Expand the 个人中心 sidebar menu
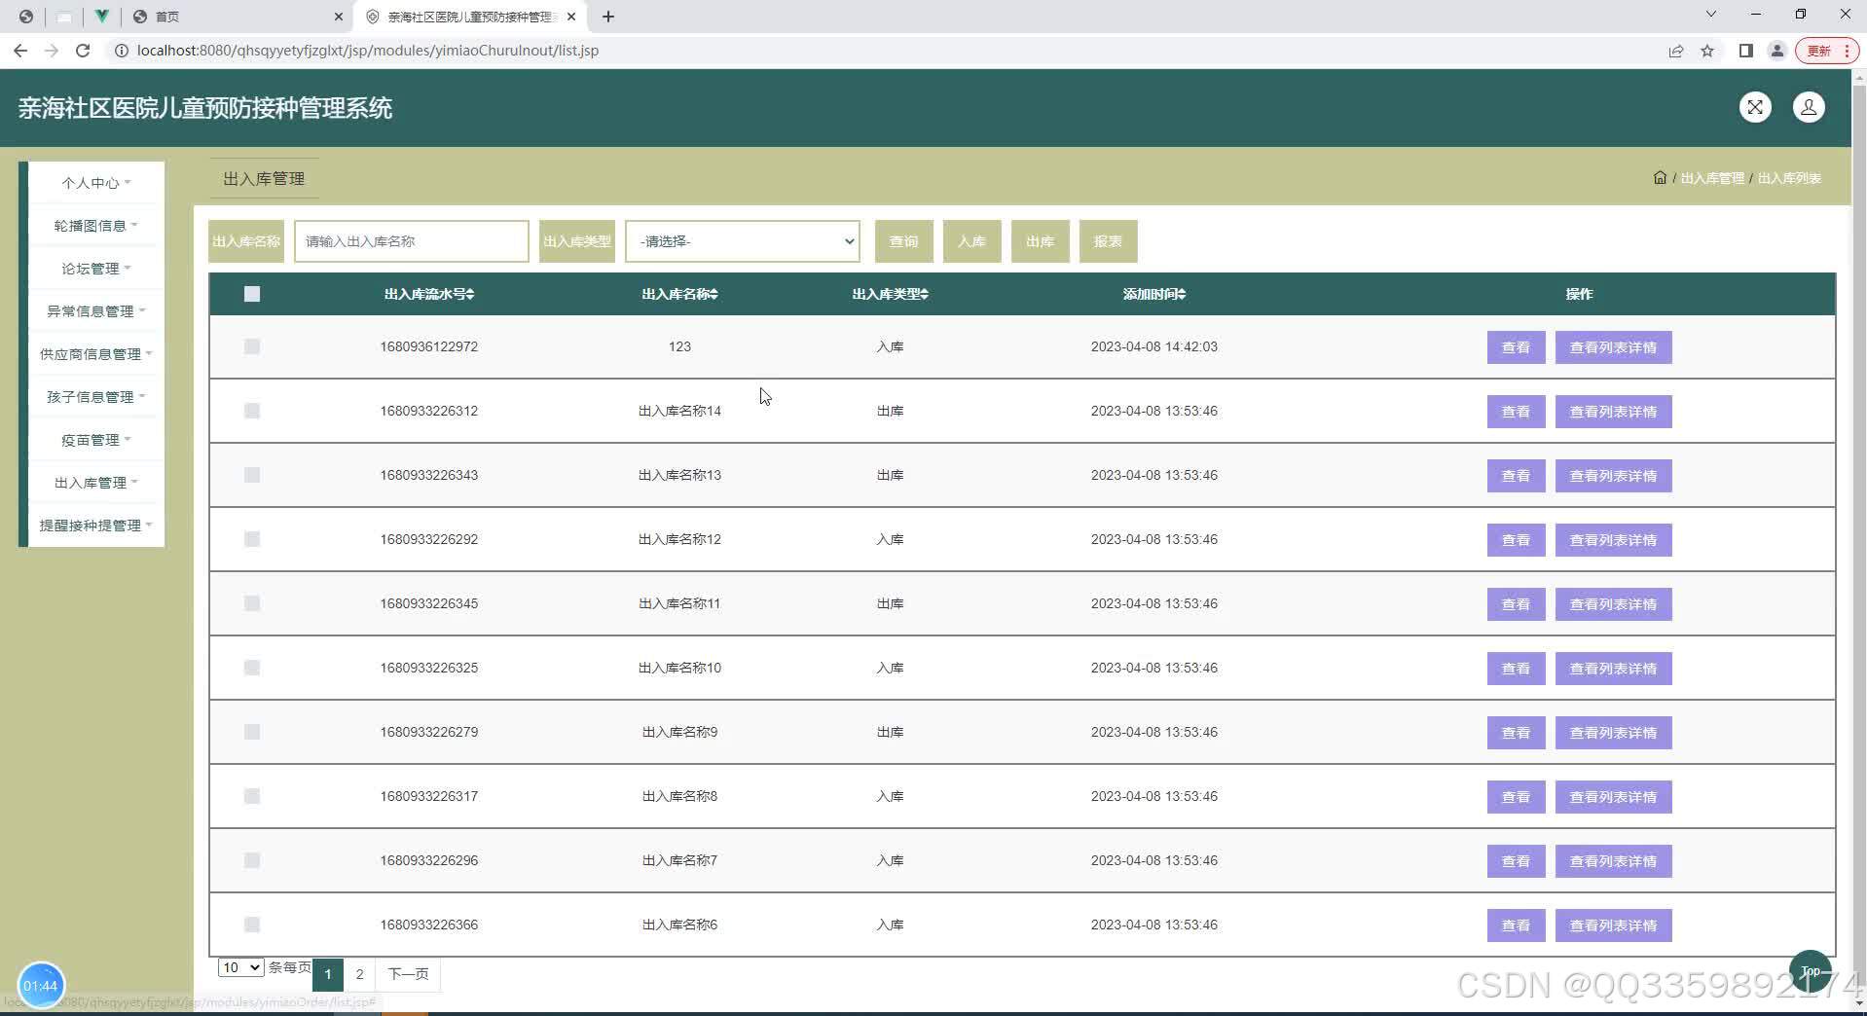Viewport: 1867px width, 1016px height. (95, 183)
